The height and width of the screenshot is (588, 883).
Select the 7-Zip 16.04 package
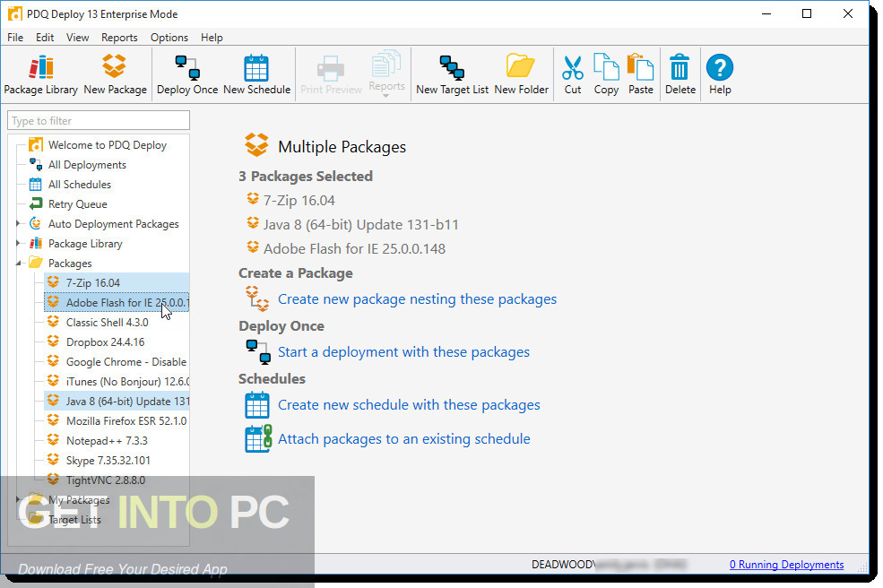tap(117, 282)
